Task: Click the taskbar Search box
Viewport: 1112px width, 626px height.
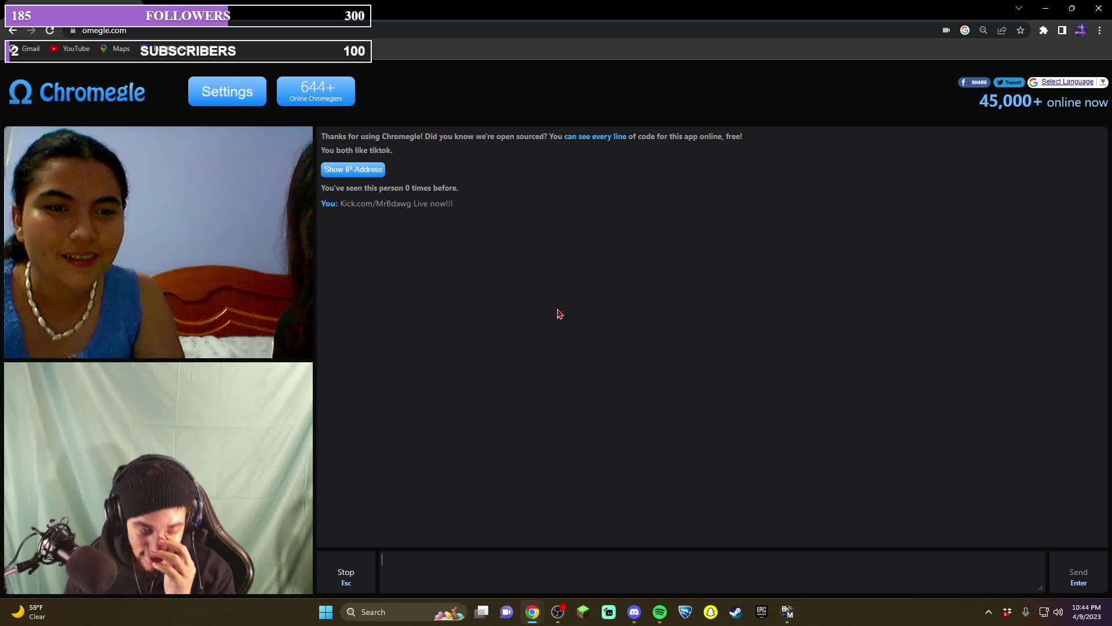Action: coord(404,612)
